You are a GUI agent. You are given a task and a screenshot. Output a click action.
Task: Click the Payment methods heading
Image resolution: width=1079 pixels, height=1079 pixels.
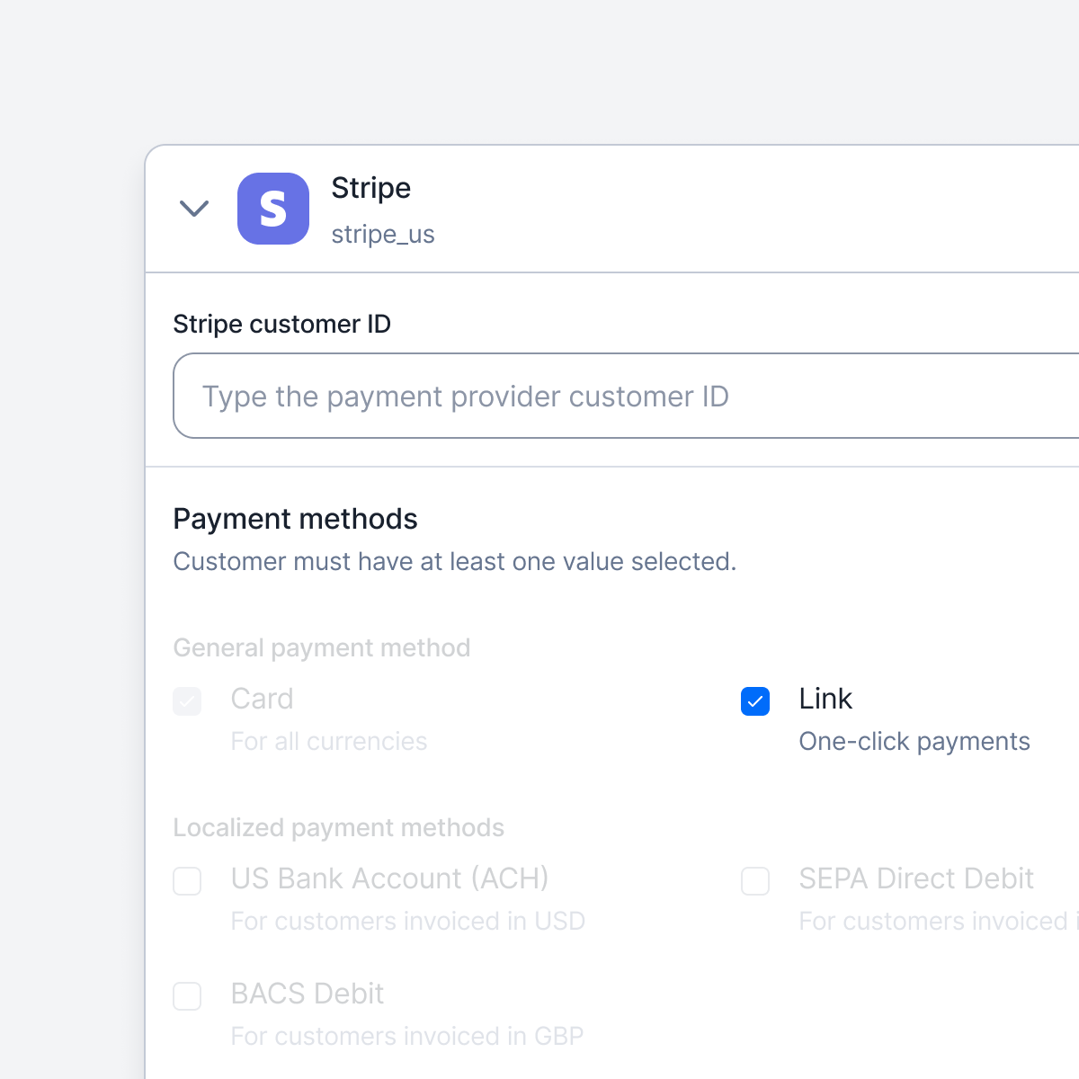pyautogui.click(x=295, y=519)
